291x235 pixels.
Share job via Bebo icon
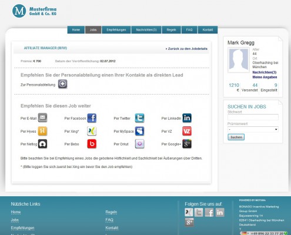(x=92, y=144)
